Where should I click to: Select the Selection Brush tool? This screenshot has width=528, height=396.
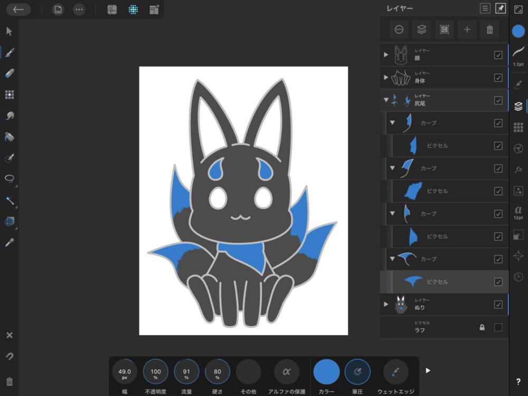click(x=10, y=158)
